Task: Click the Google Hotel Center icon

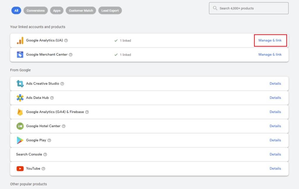Action: point(20,126)
